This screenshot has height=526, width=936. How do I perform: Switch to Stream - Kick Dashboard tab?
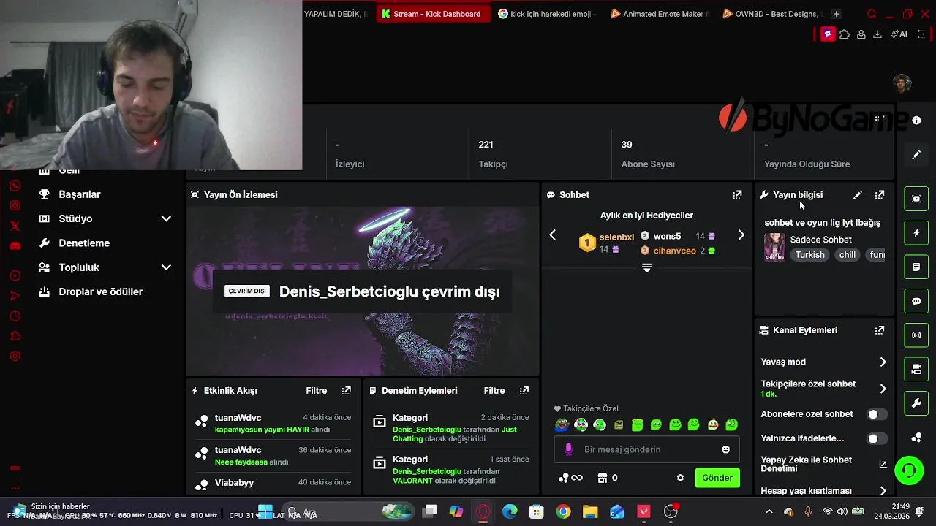tap(433, 14)
